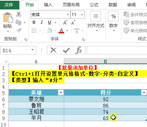Toggle Italic formatting
147x127 pixels.
pos(42,22)
